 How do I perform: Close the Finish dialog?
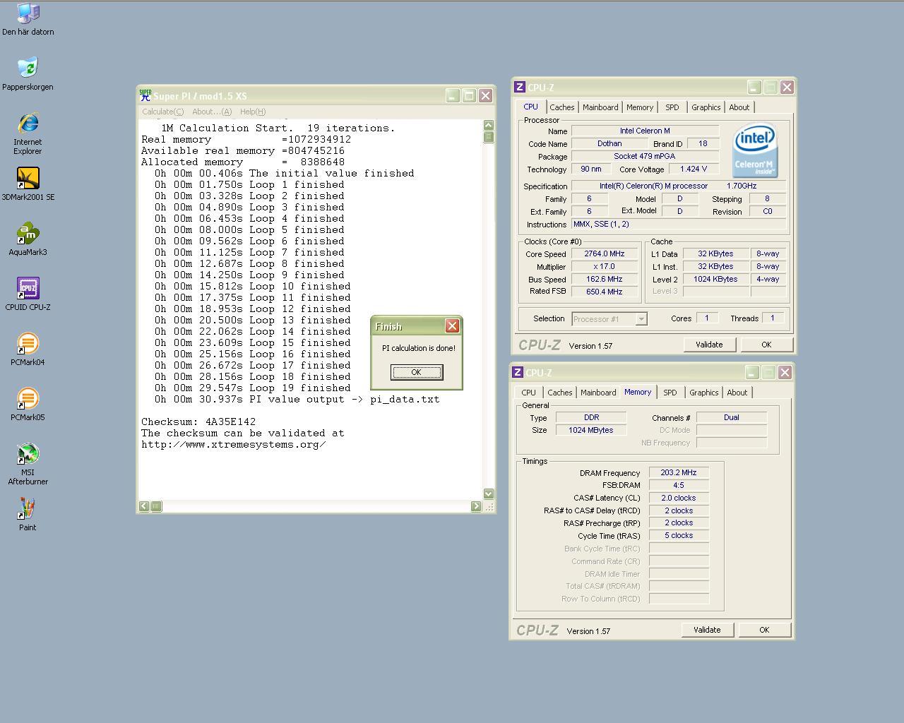pyautogui.click(x=452, y=325)
